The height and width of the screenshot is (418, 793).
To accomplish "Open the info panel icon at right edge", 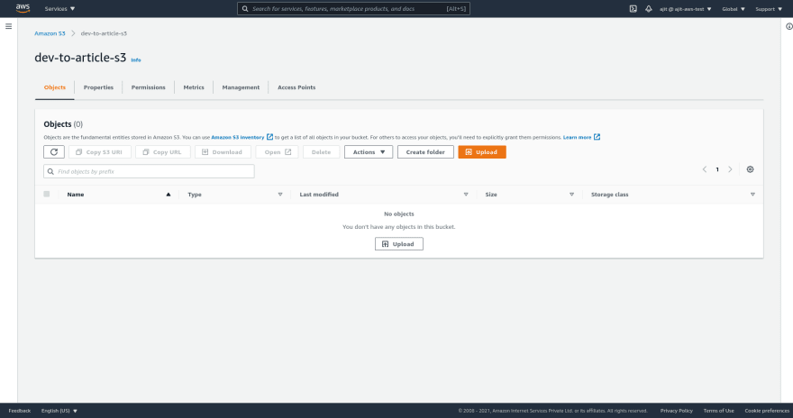I will (789, 26).
